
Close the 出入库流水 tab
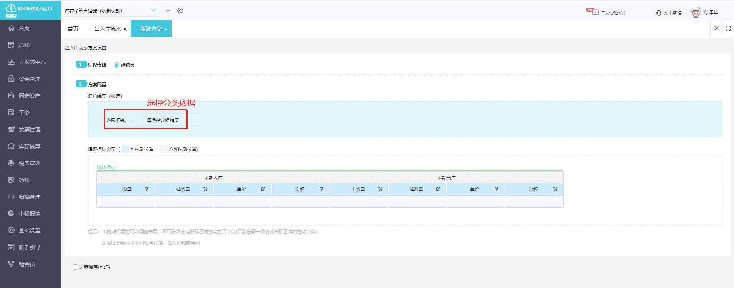125,29
